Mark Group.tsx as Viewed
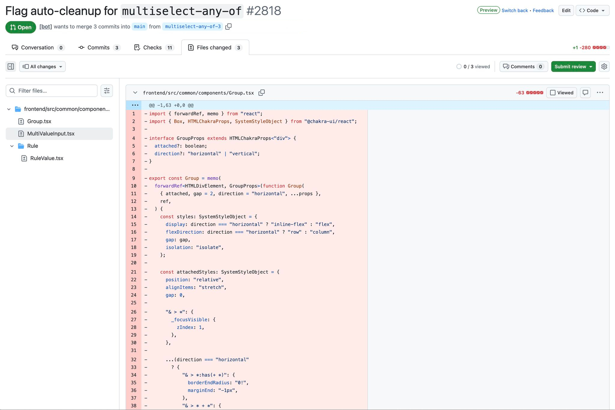This screenshot has width=615, height=410. (562, 93)
